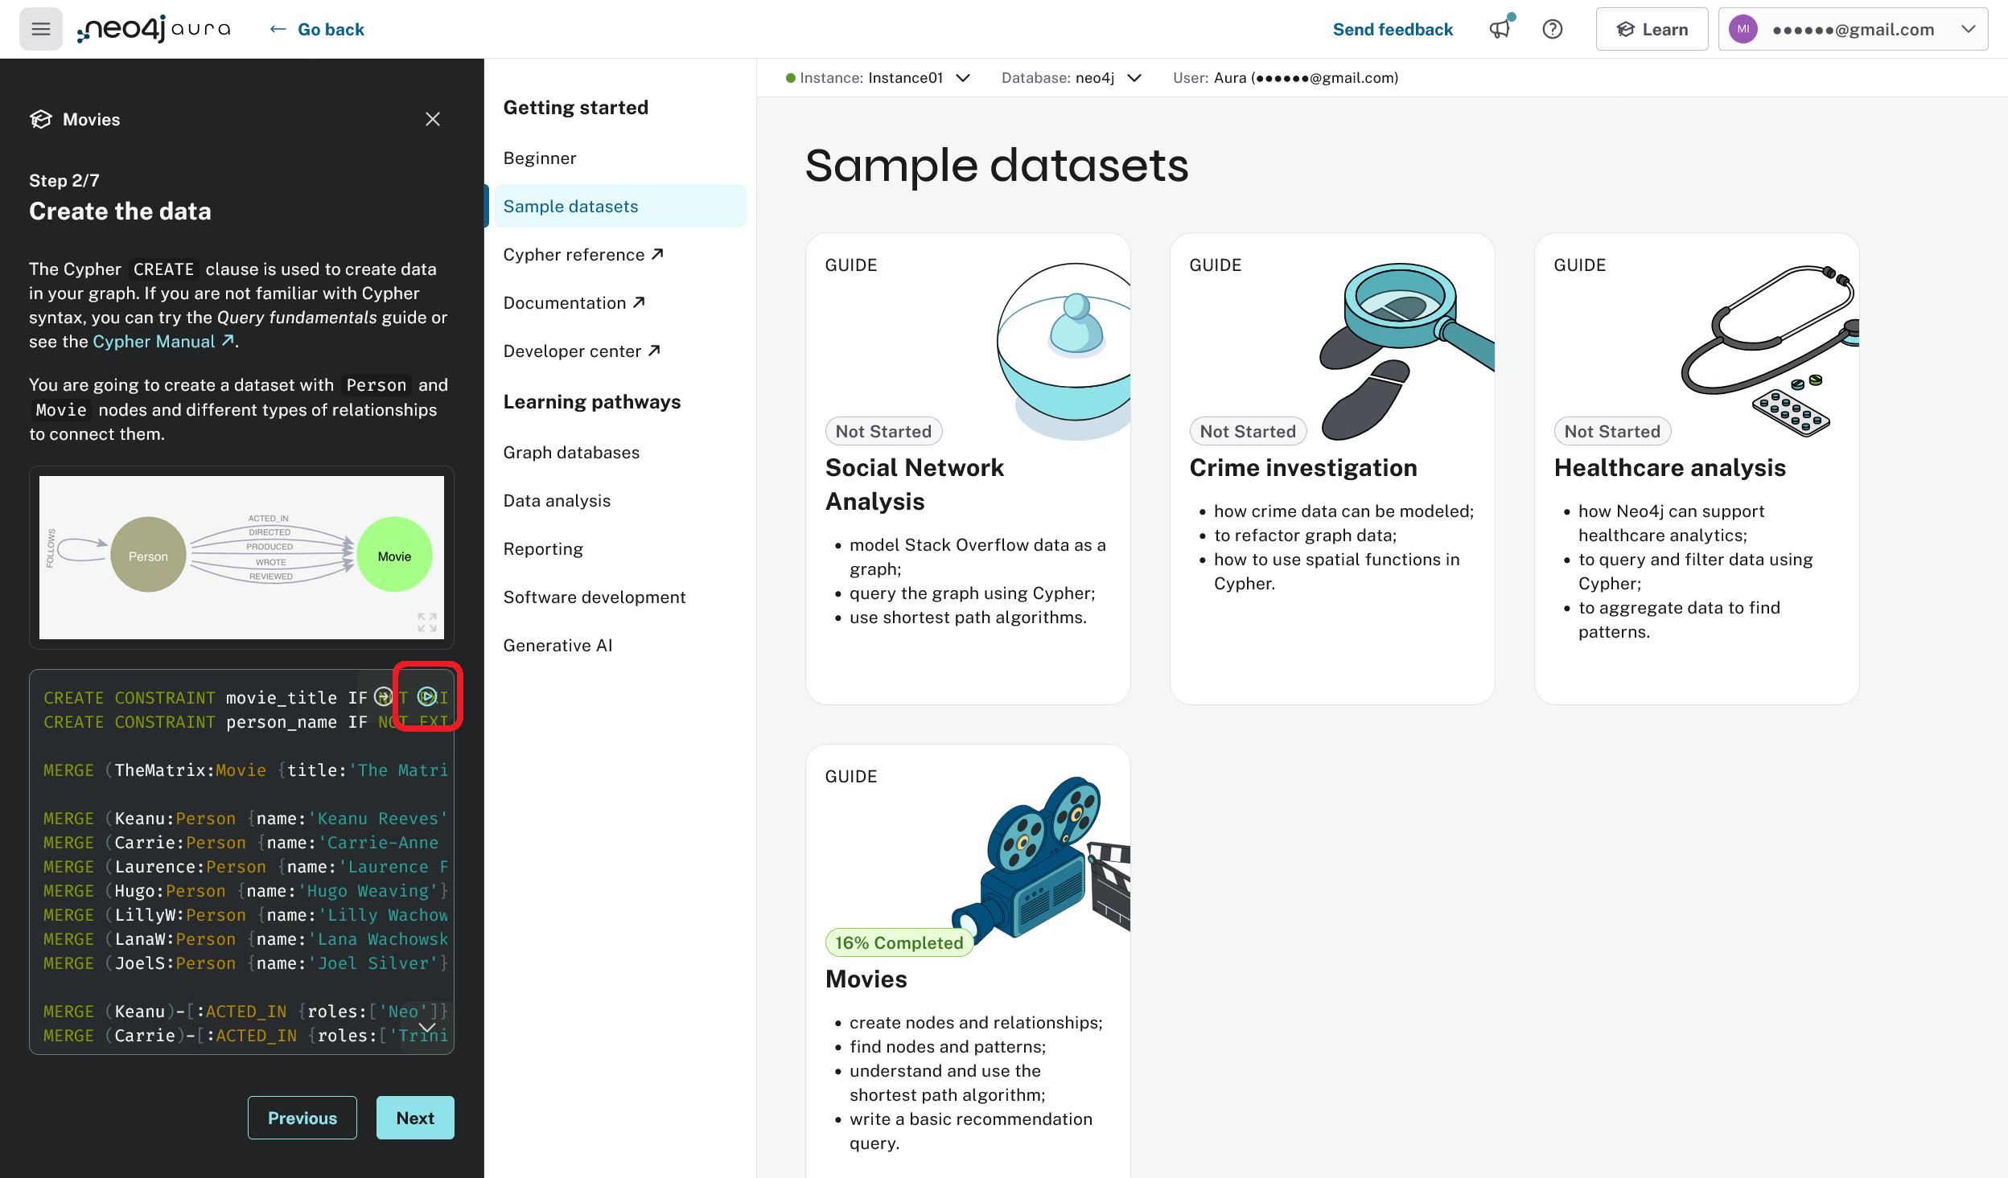Open the help question mark icon
This screenshot has width=2008, height=1178.
tap(1553, 30)
